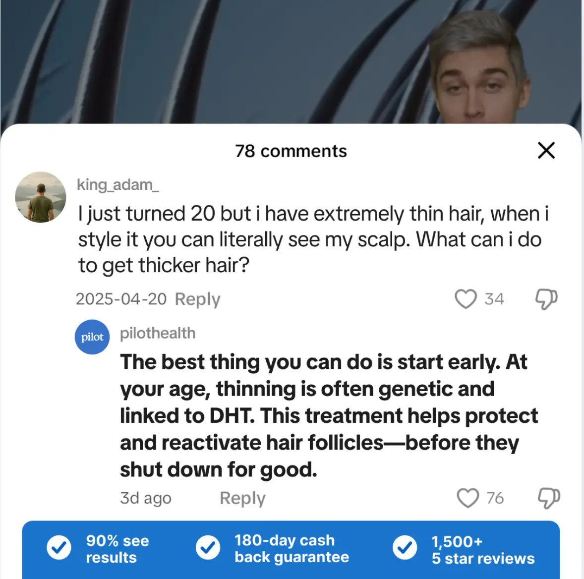This screenshot has width=584, height=579.
Task: Close the comments panel with X
Action: pyautogui.click(x=546, y=150)
